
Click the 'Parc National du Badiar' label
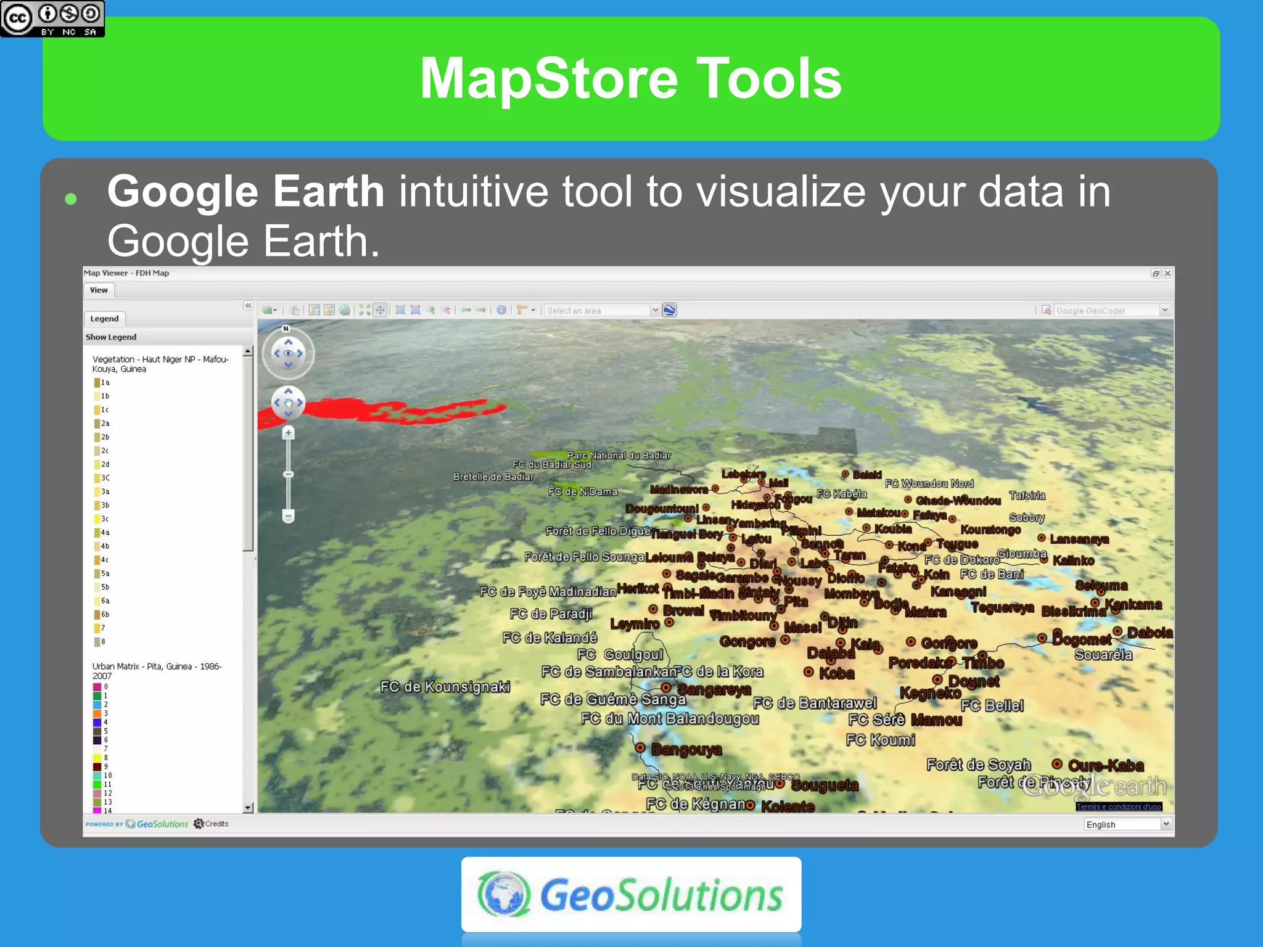click(619, 456)
